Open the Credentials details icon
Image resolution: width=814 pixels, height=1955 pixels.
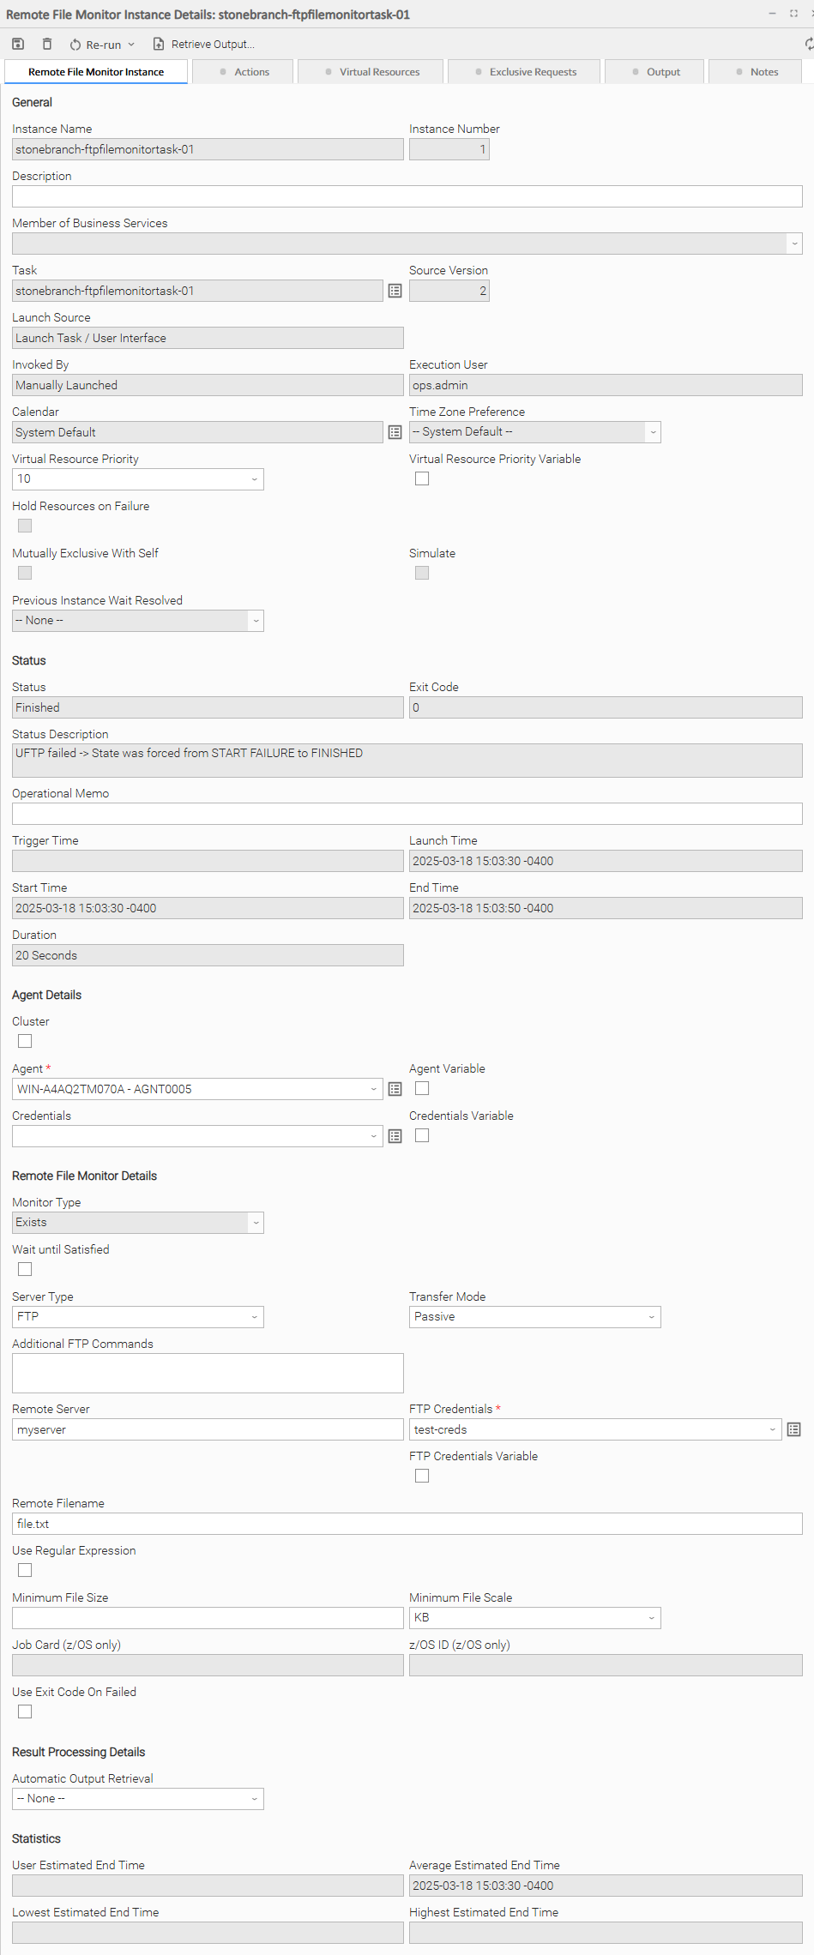point(395,1137)
